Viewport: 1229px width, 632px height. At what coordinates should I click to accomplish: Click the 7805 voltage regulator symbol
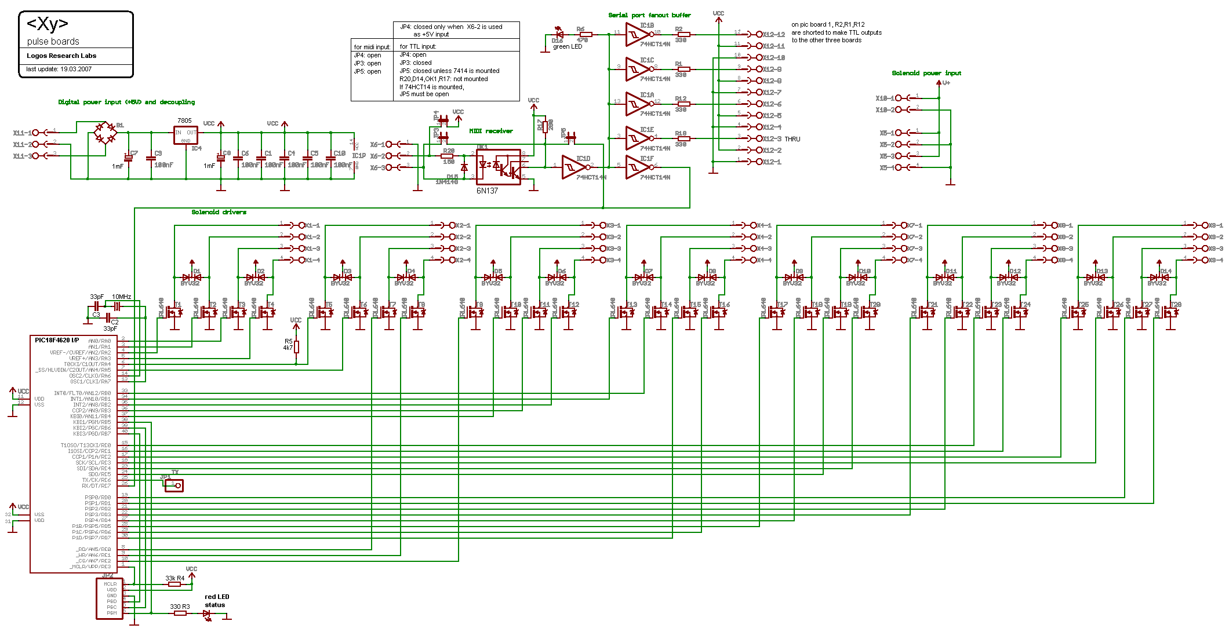click(x=186, y=135)
